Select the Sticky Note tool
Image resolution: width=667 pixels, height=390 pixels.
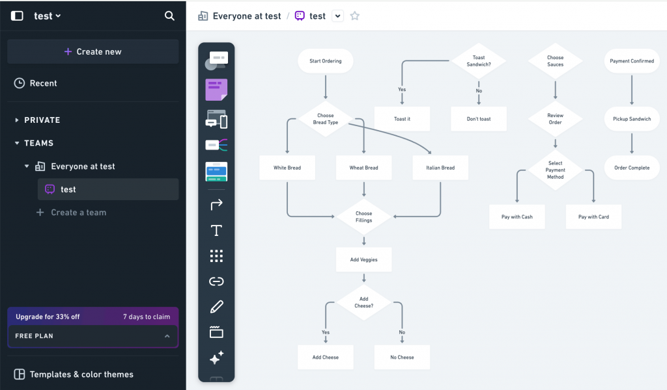pos(216,89)
